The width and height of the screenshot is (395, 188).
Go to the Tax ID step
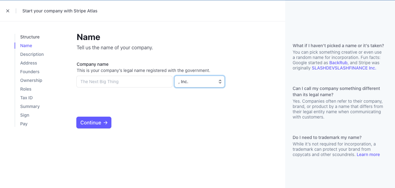tap(26, 98)
